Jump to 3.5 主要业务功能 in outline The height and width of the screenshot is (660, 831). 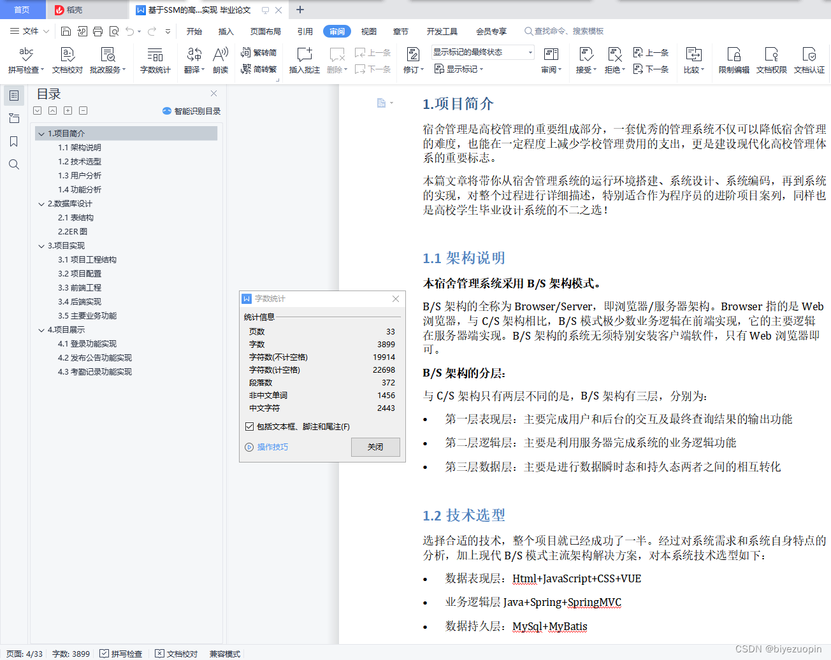87,316
